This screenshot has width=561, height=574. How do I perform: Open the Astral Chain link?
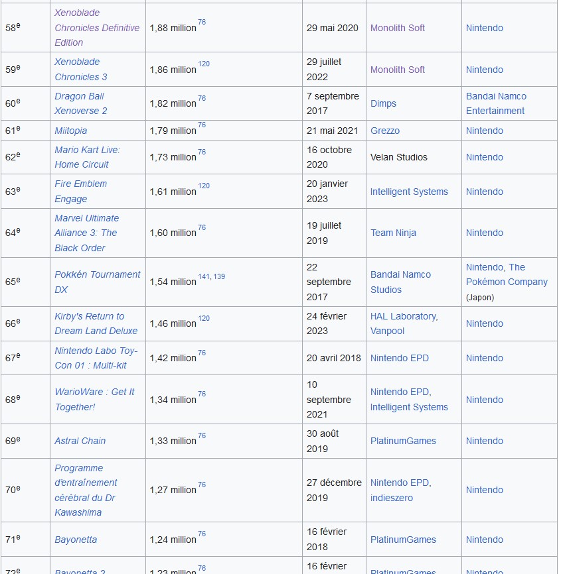point(80,441)
